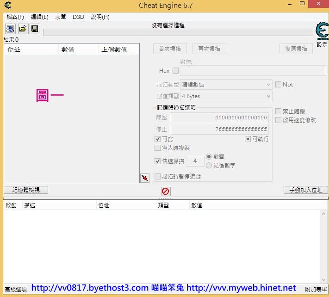
Task: Open the process list icon
Action: (x=10, y=29)
